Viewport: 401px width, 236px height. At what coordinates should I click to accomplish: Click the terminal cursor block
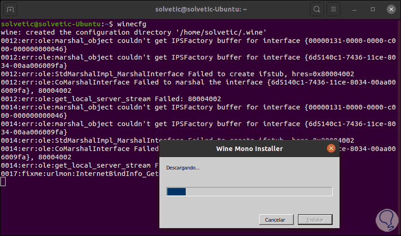3,182
